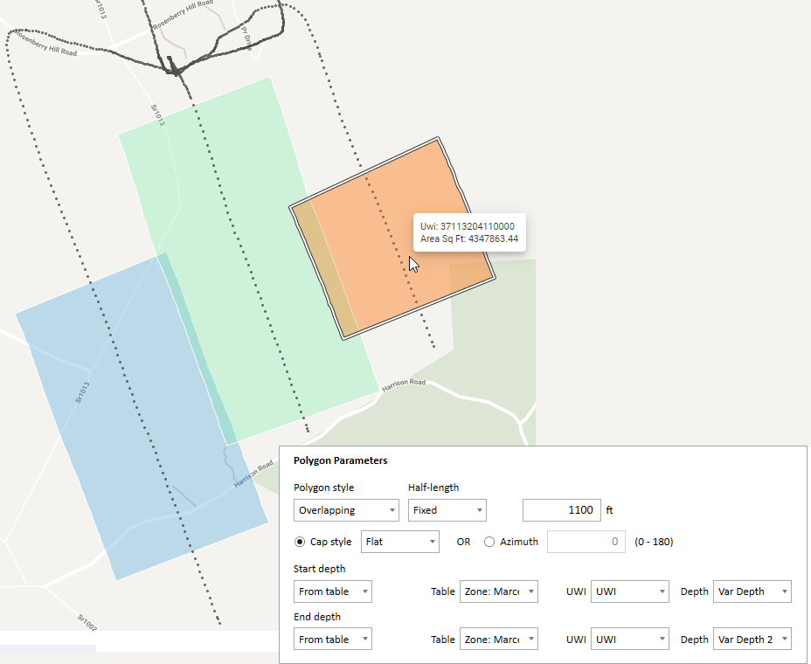Open the End depth UWI dropdown
The image size is (811, 664).
tap(629, 640)
